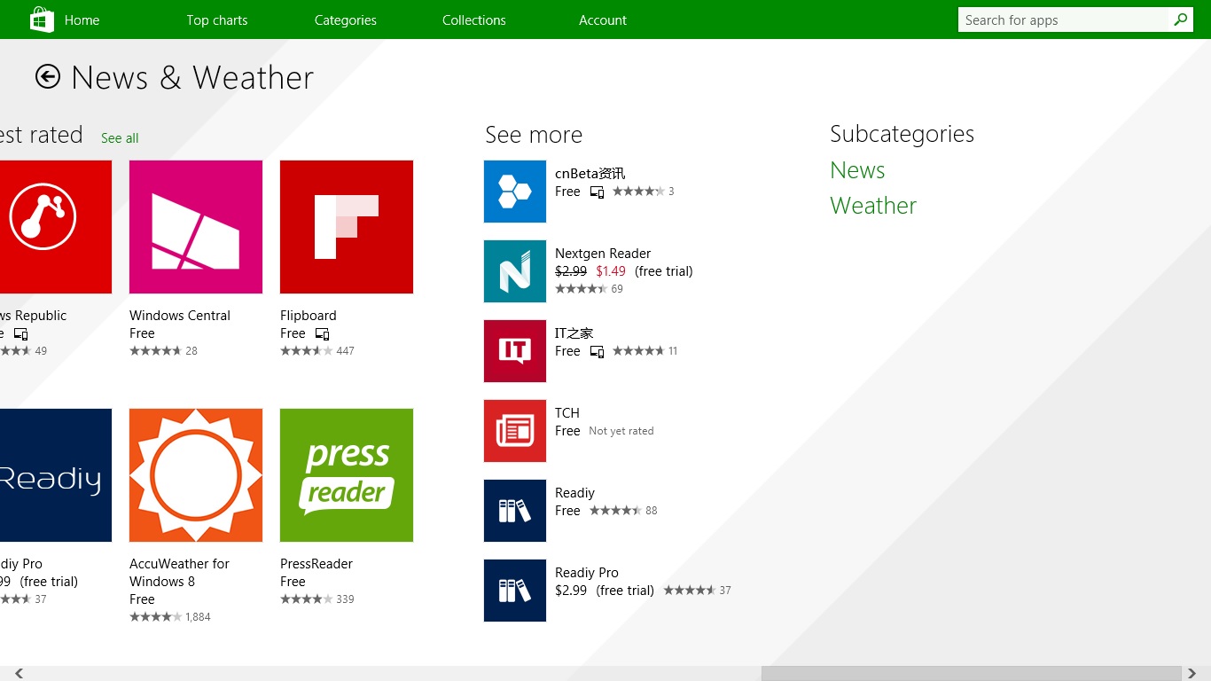Click the TCH newspaper icon
Image resolution: width=1211 pixels, height=681 pixels.
pos(515,431)
